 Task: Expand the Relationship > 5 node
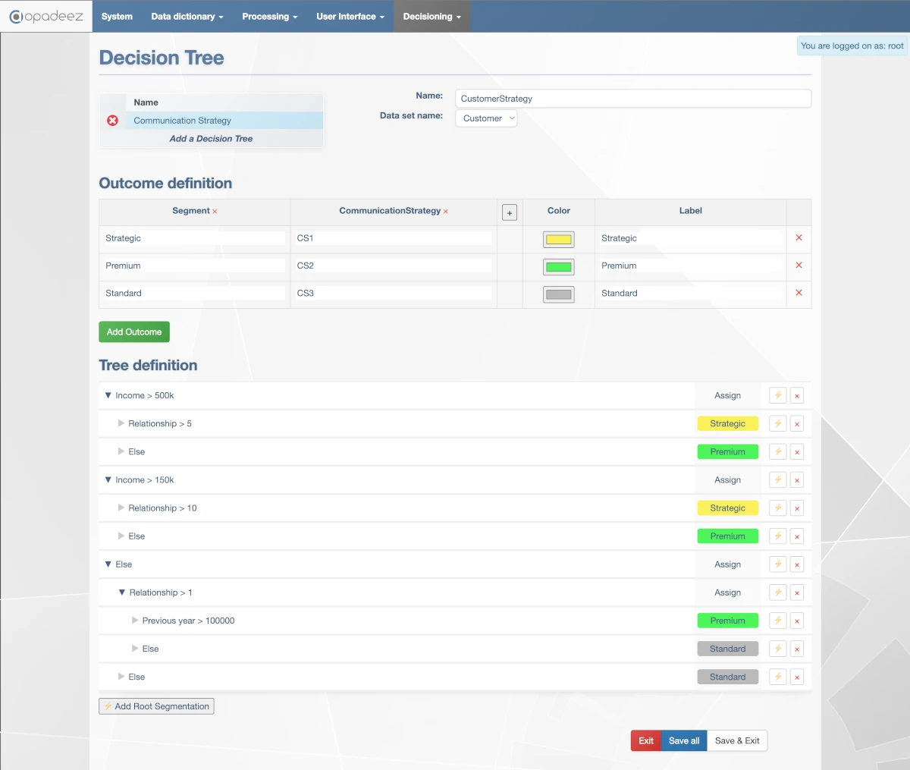pyautogui.click(x=121, y=423)
